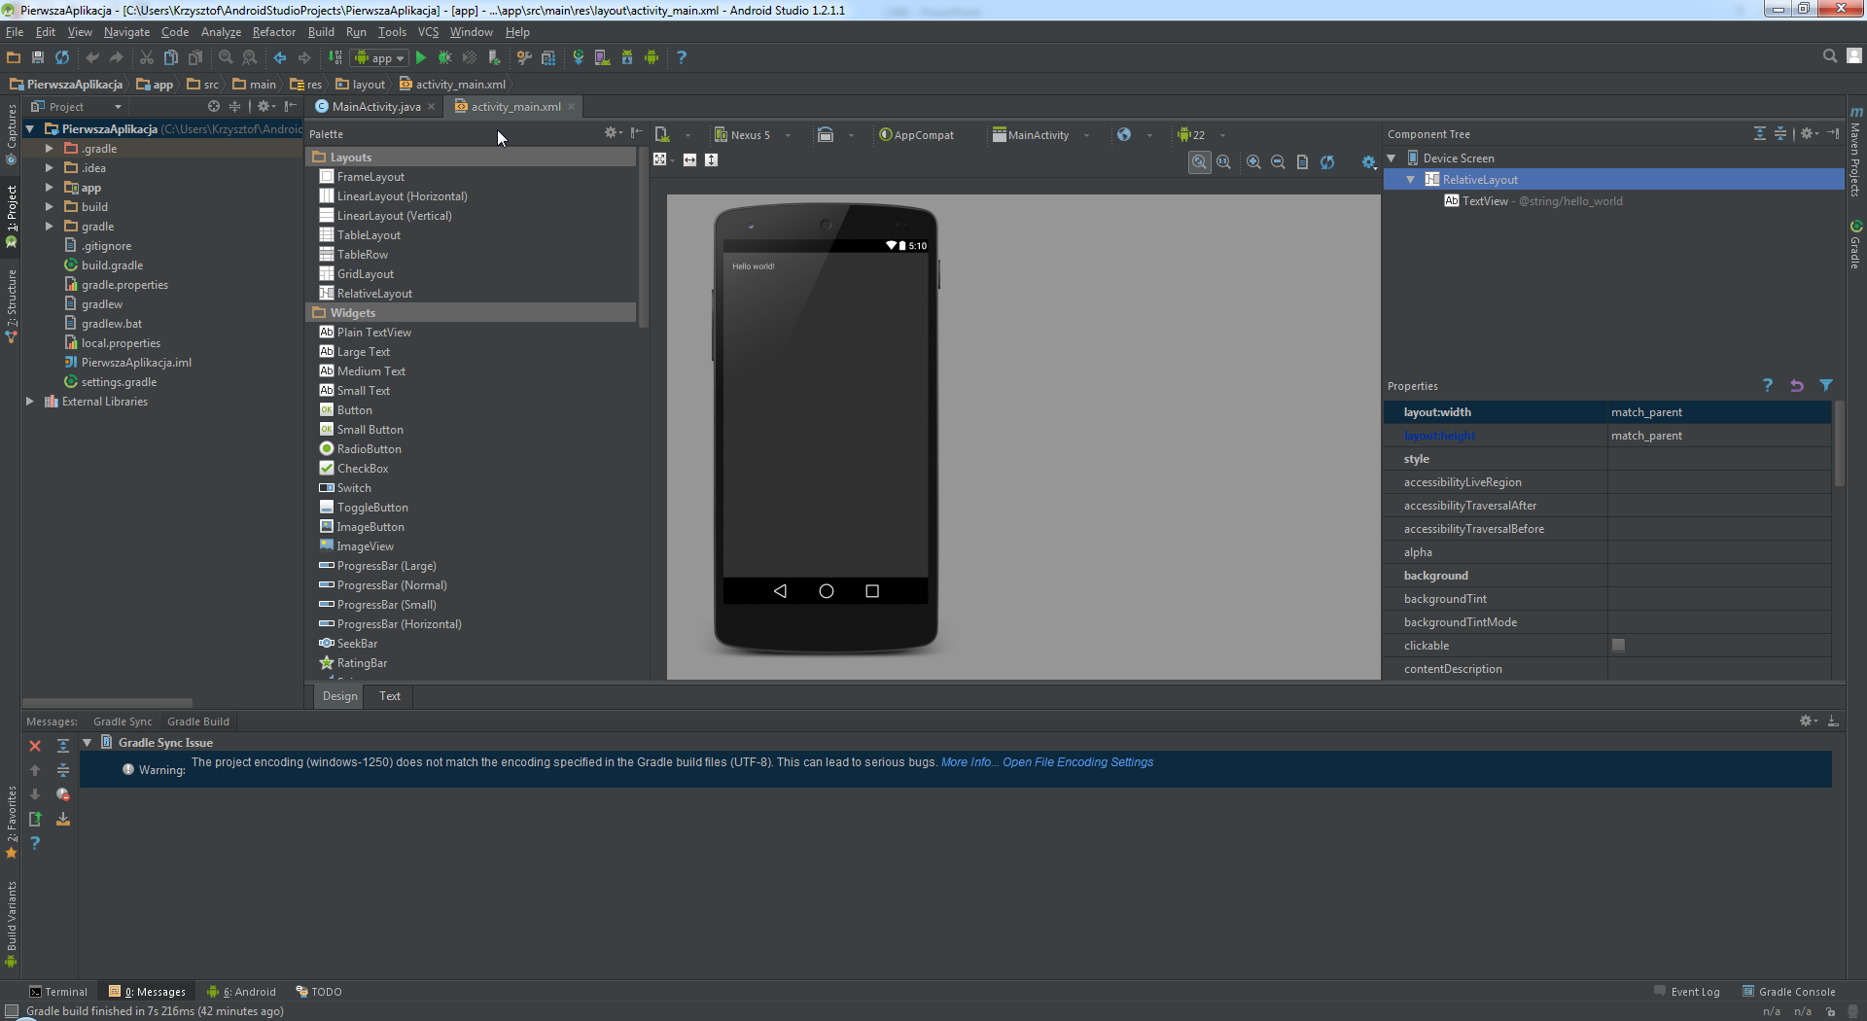This screenshot has width=1867, height=1021.
Task: Click the Restore default value icon in Properties
Action: [x=1797, y=386]
